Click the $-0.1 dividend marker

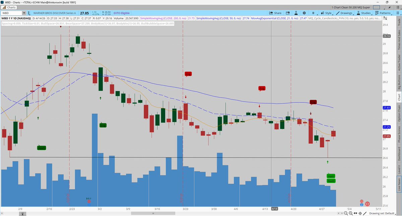point(89,199)
